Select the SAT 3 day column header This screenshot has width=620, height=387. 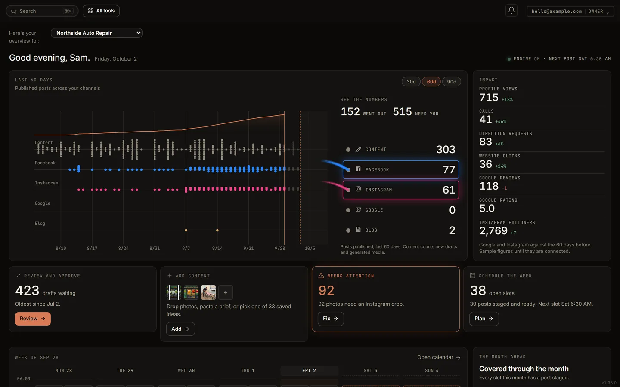coord(370,371)
